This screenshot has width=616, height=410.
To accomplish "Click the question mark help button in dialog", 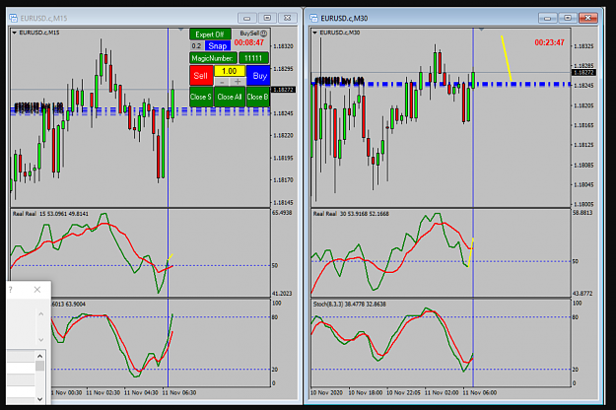I will tap(10, 290).
